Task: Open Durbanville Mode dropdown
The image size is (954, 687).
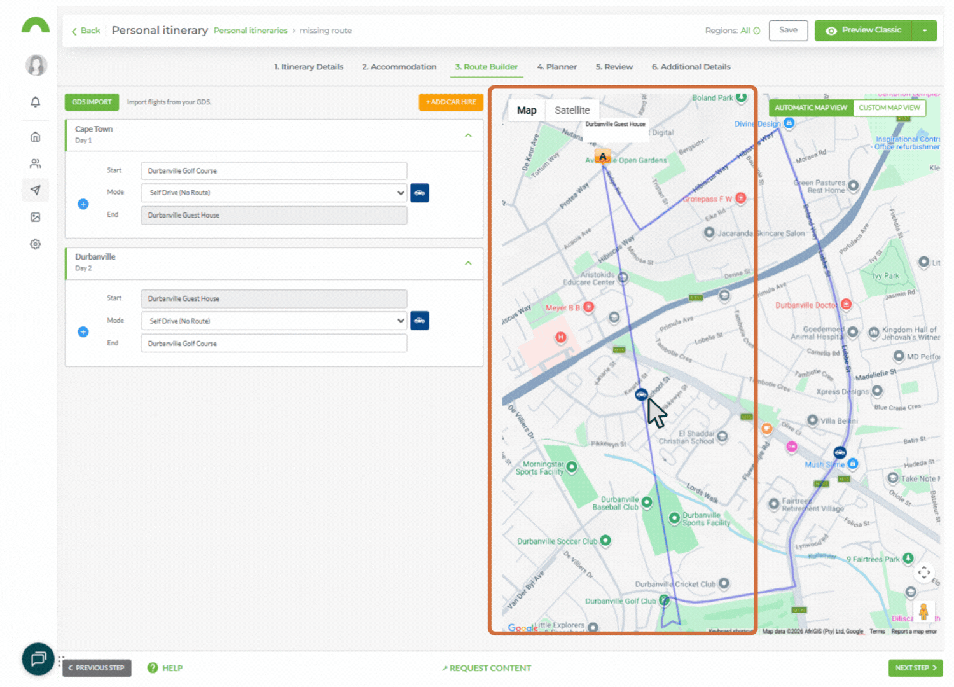Action: (274, 321)
